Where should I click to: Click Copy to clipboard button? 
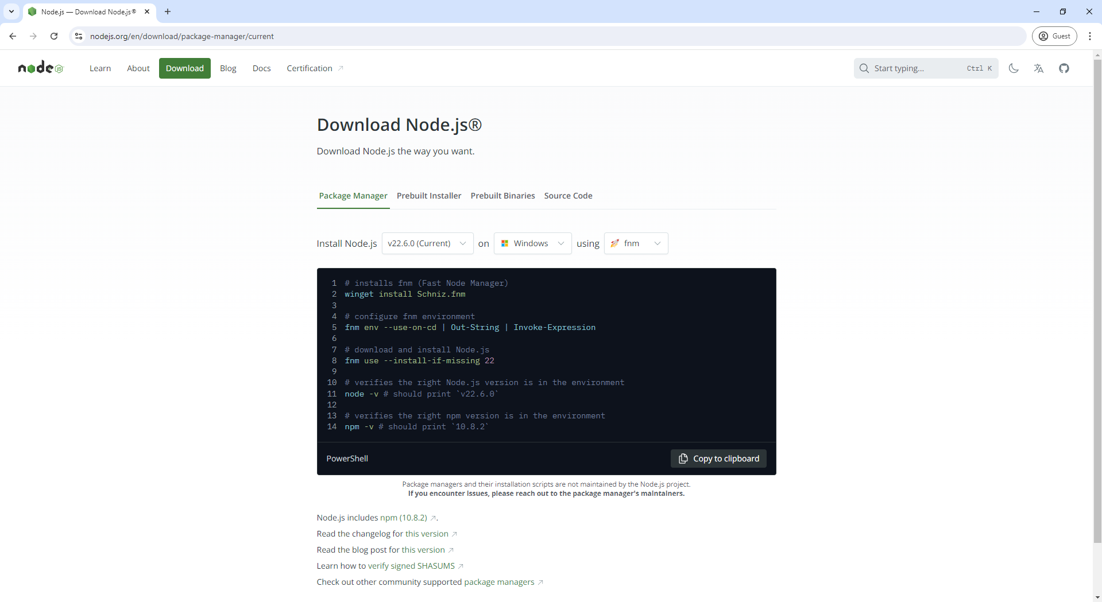click(x=718, y=459)
